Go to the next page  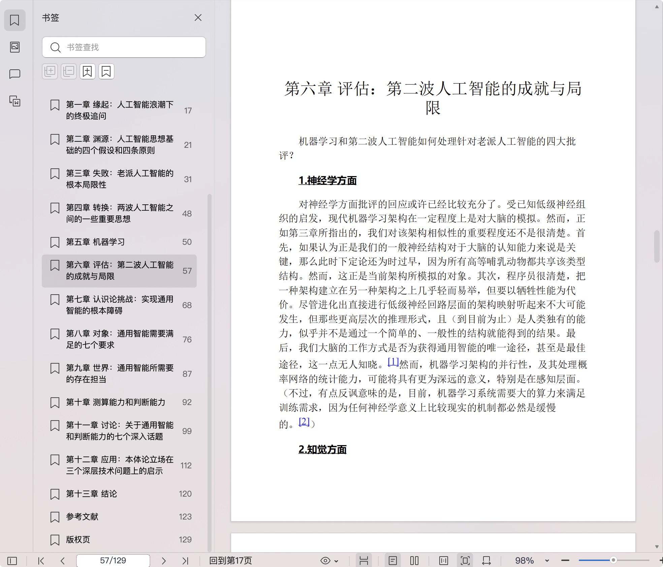coord(164,561)
